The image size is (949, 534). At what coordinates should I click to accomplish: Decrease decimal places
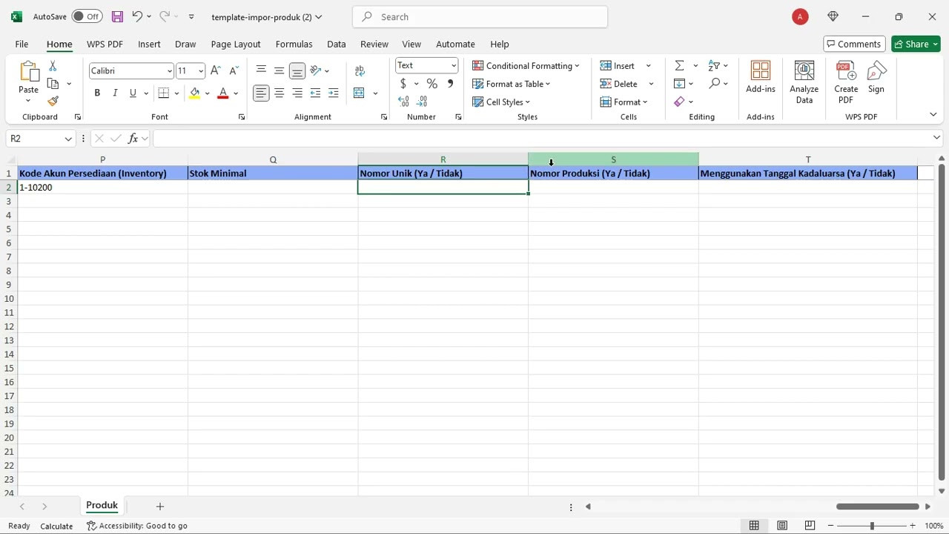(x=422, y=101)
